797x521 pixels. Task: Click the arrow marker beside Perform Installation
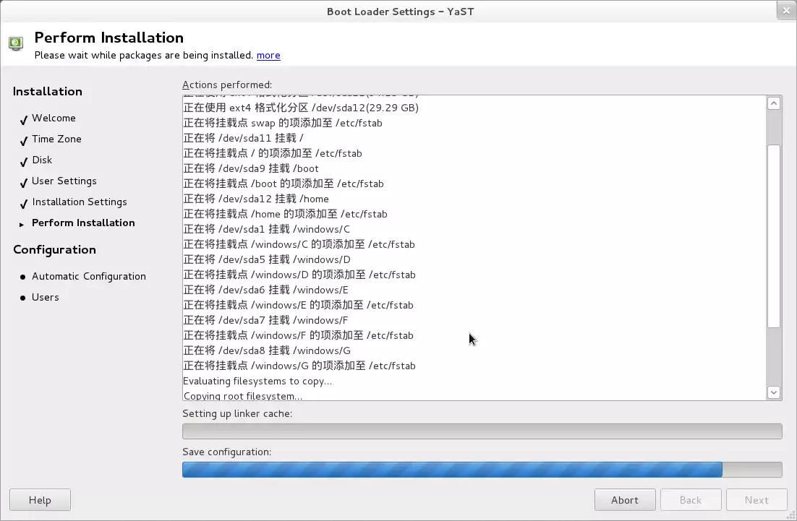pyautogui.click(x=22, y=224)
